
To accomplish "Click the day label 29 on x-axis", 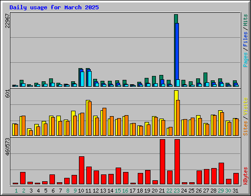I will pyautogui.click(x=221, y=191).
